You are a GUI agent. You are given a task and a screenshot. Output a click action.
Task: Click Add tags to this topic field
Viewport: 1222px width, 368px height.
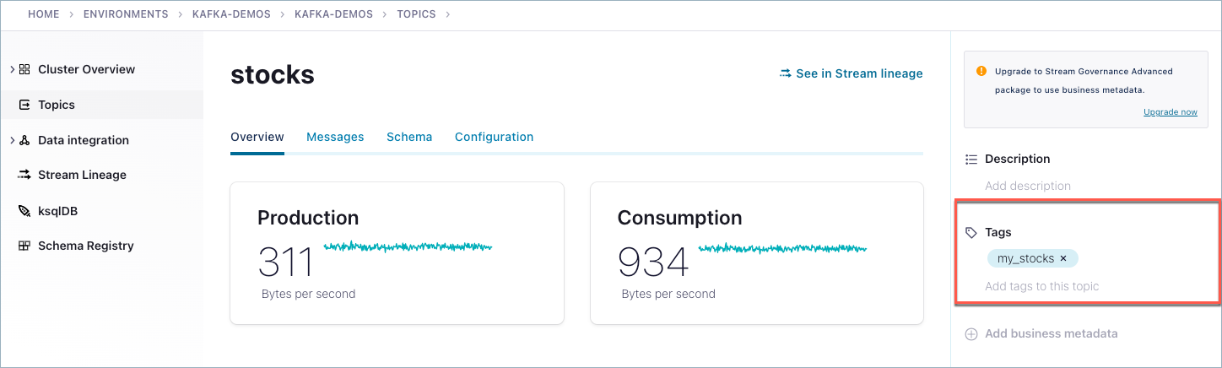click(x=1042, y=286)
